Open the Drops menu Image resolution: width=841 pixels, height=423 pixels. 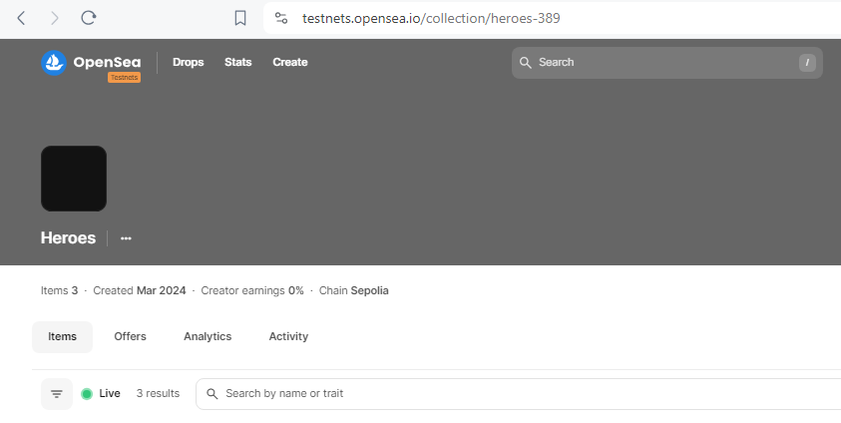pos(189,62)
